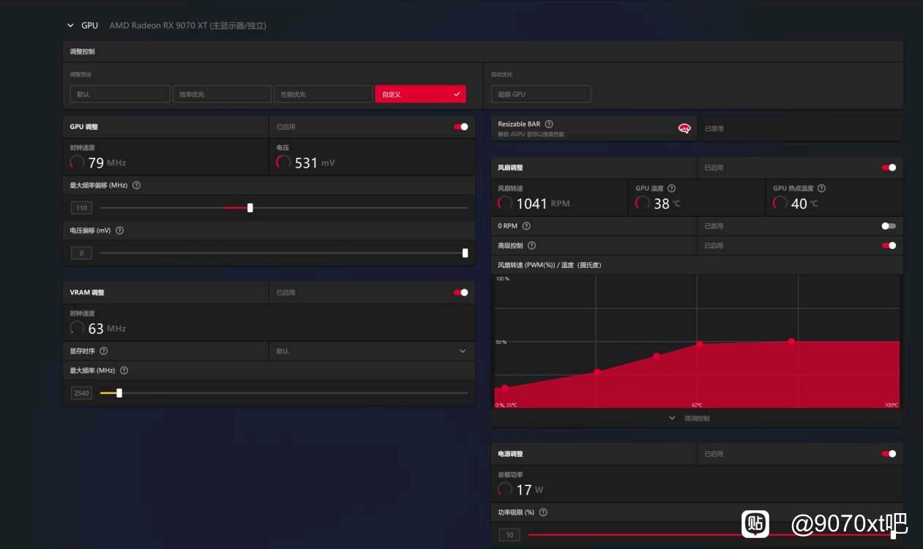Open help for 最大频率偏移 (MHz)
The width and height of the screenshot is (923, 549).
click(x=137, y=185)
